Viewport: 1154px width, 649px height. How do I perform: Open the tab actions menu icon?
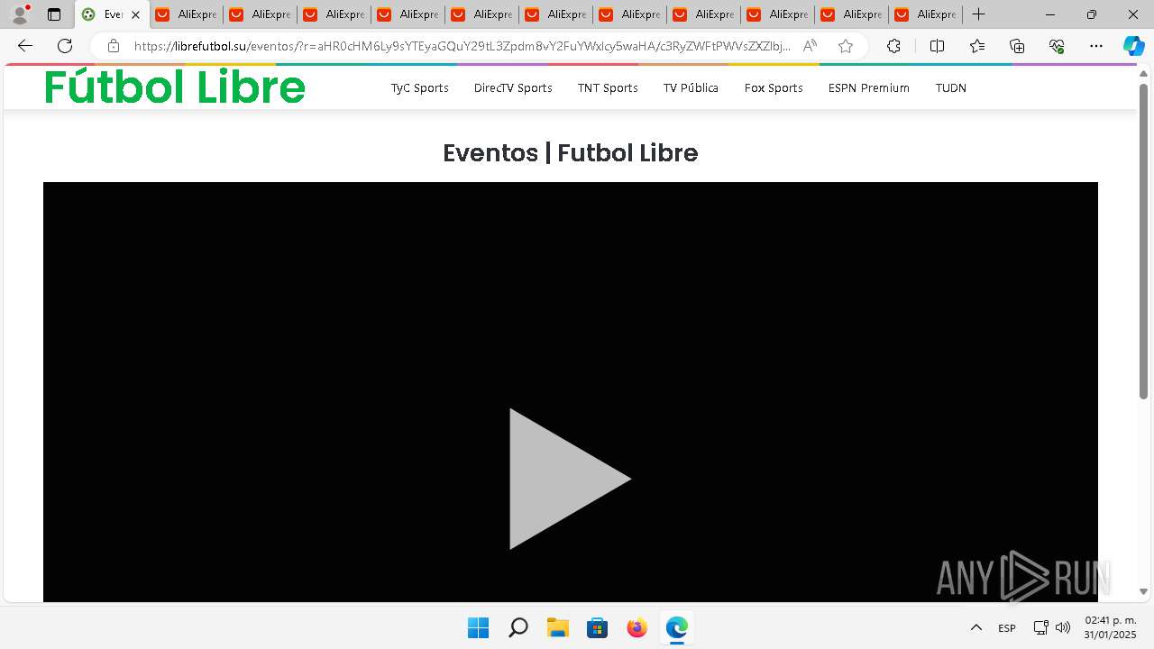point(54,14)
